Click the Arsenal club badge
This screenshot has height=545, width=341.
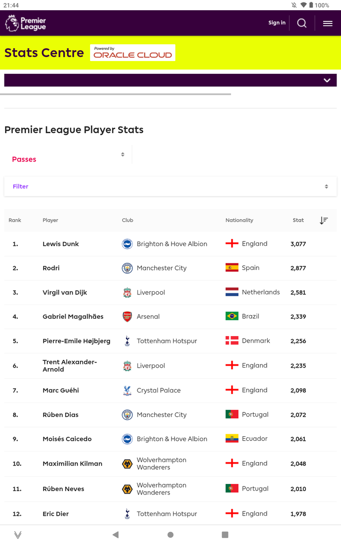pos(127,317)
